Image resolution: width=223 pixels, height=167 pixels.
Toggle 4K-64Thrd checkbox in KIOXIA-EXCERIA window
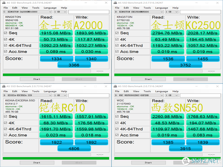[5, 129]
